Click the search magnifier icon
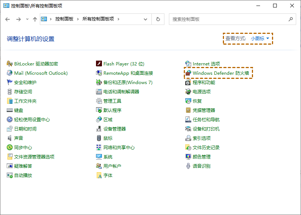 pos(291,19)
